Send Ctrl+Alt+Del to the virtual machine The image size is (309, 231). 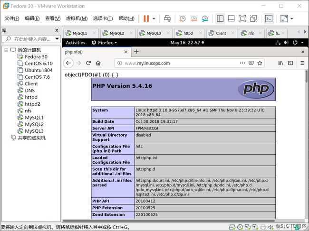pos(167,18)
